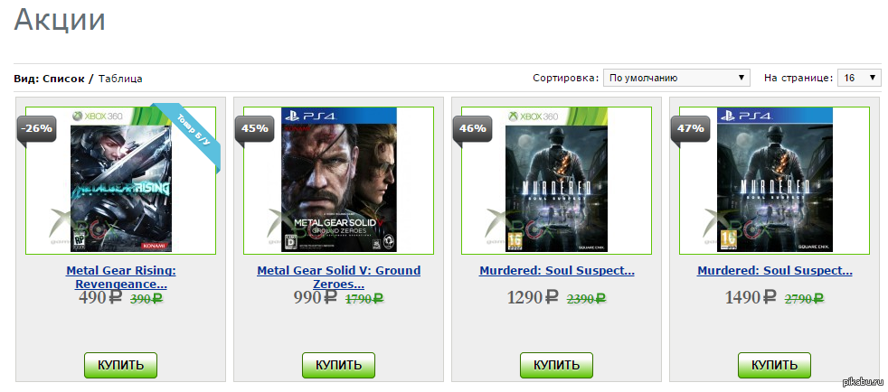Open Murdered Xbox 360 cover image
This screenshot has width=888, height=392.
tap(557, 180)
